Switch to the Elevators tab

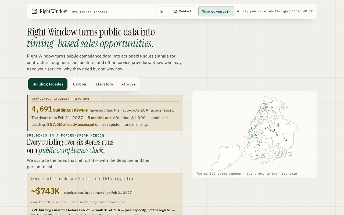(104, 84)
